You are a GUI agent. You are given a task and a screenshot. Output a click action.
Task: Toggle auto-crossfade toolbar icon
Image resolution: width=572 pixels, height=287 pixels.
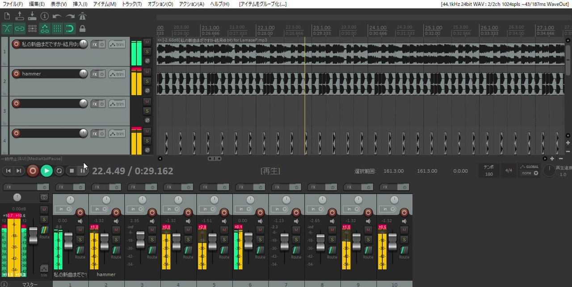(x=7, y=29)
